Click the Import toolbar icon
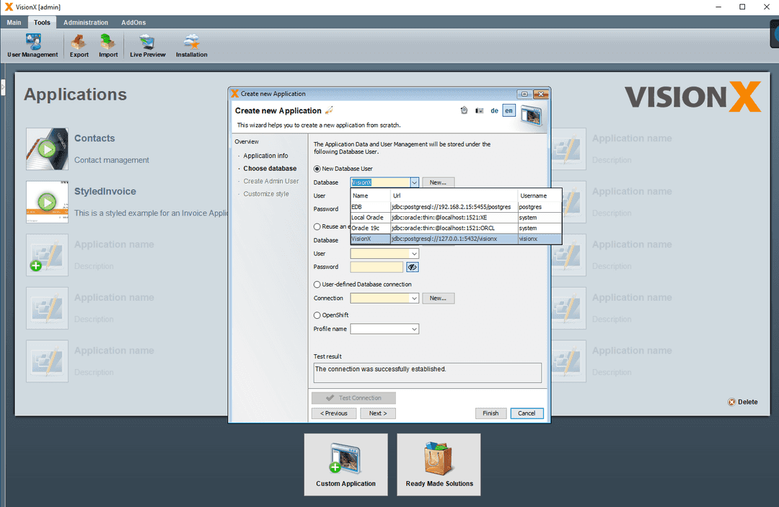 (108, 45)
